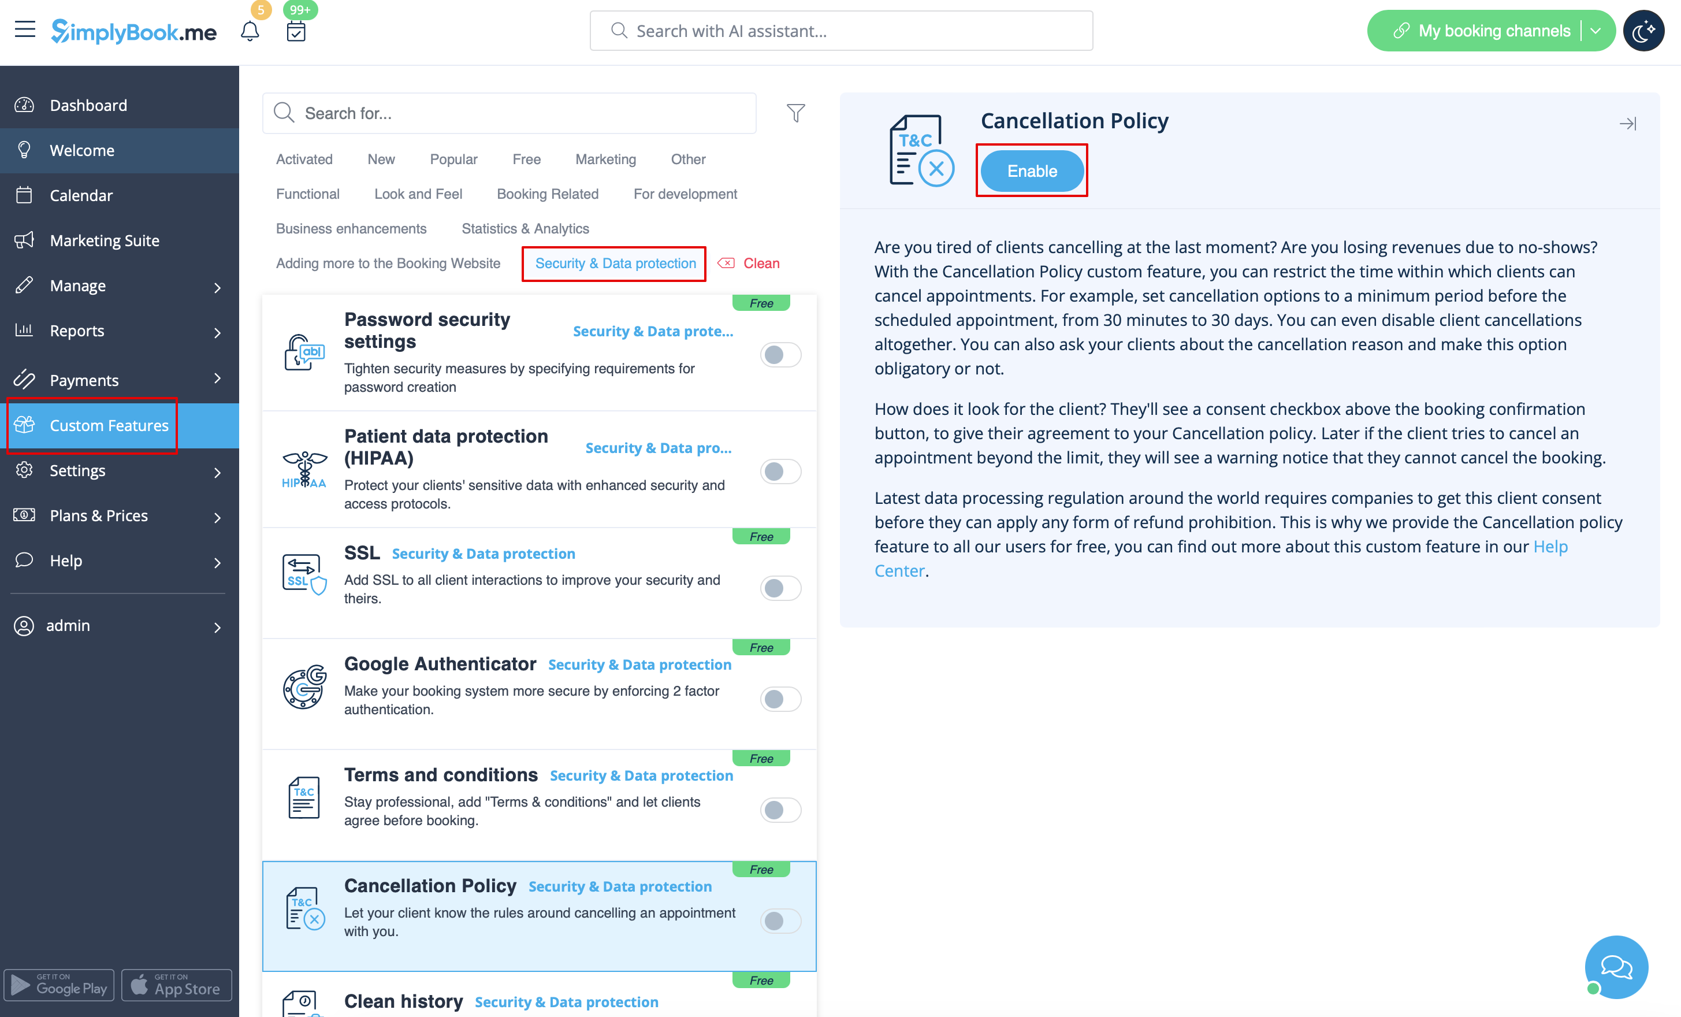
Task: Click the HIPAA feature icon
Action: tap(304, 470)
